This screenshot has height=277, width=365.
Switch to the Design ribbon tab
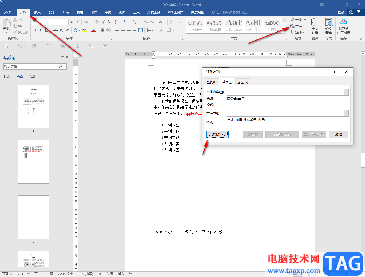point(52,12)
